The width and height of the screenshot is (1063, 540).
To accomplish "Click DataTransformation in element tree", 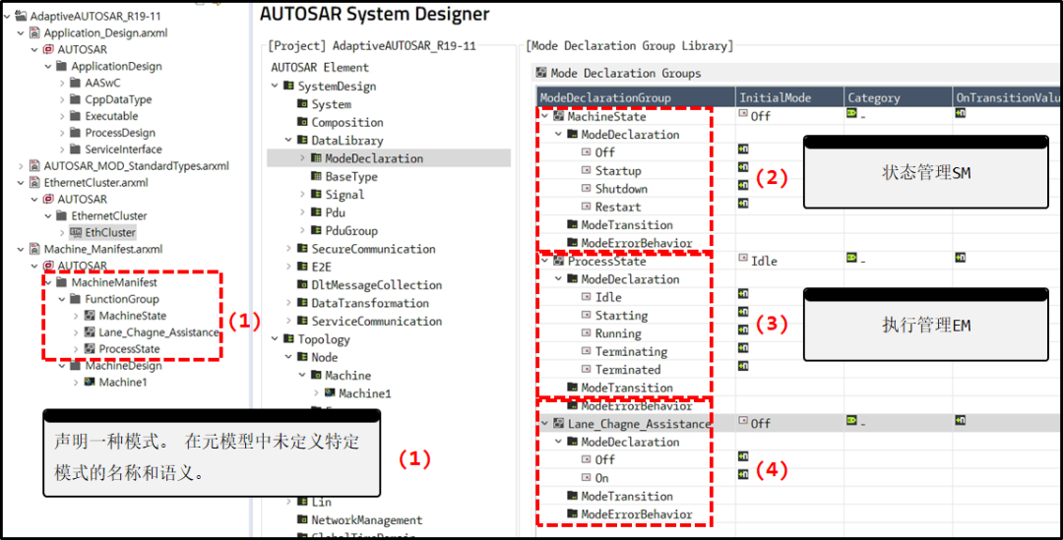I will (x=370, y=303).
